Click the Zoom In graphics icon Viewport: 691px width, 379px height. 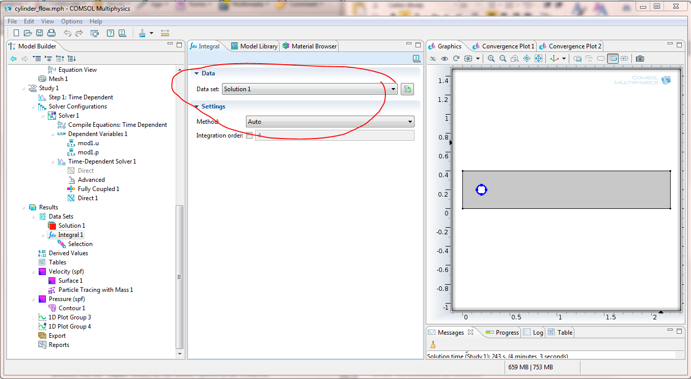[491, 59]
